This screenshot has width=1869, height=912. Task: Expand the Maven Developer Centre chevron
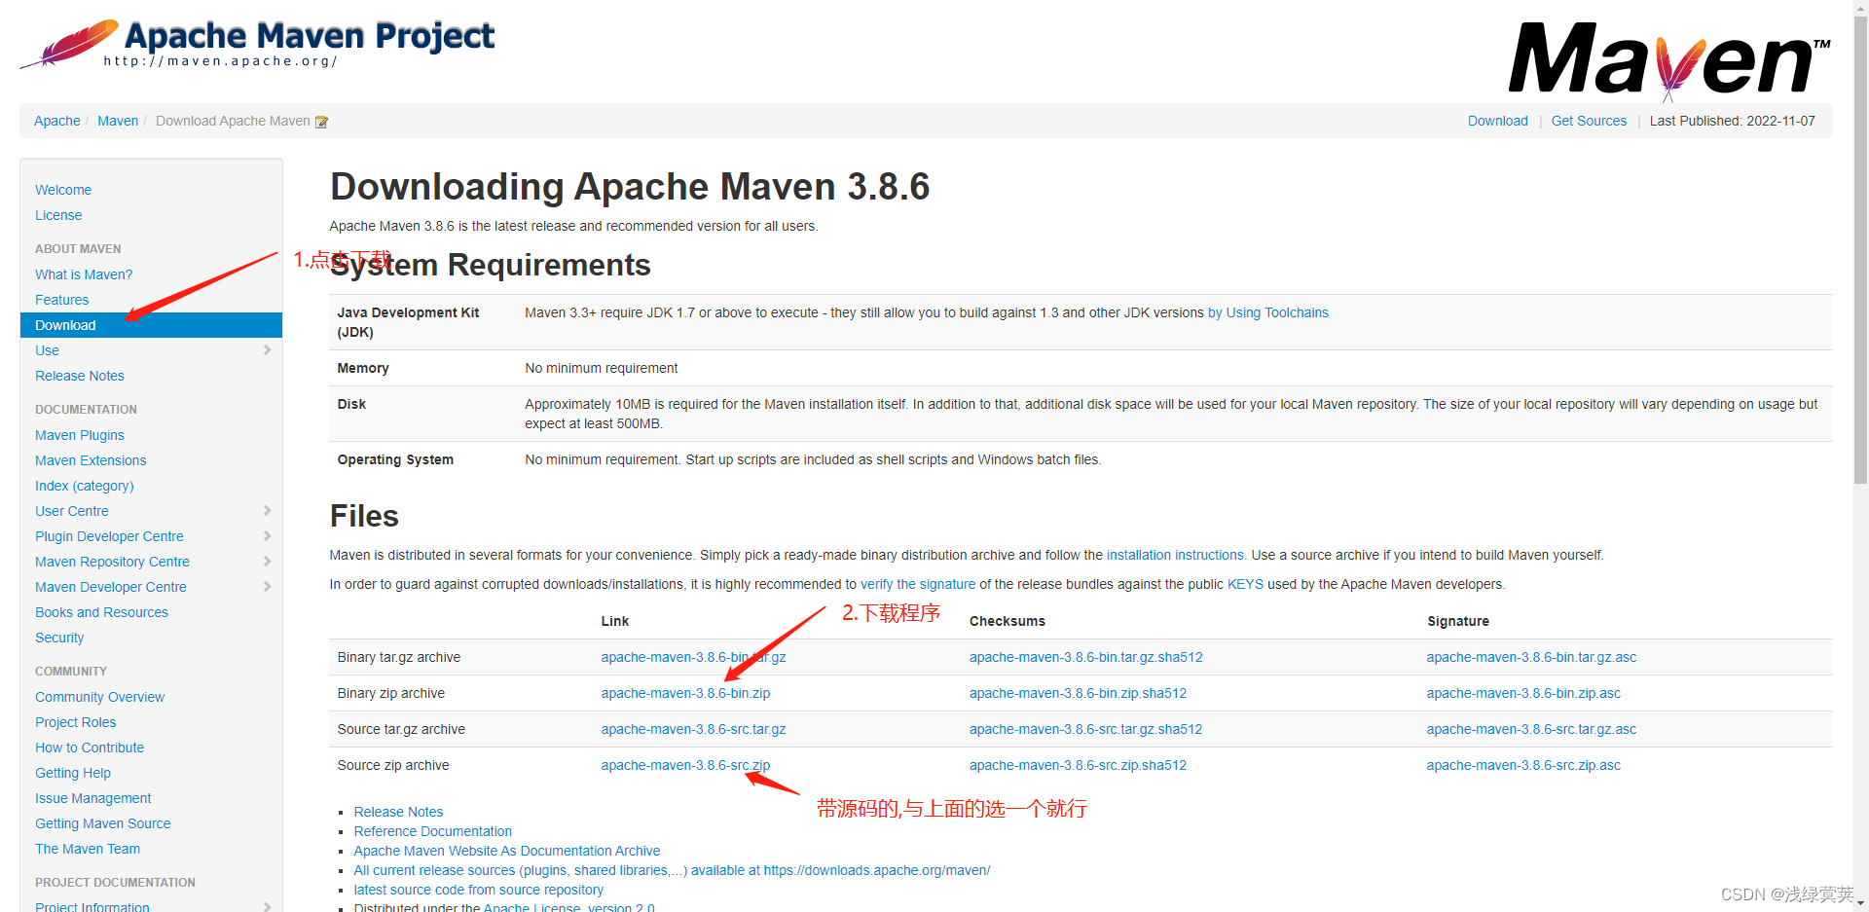click(x=267, y=587)
